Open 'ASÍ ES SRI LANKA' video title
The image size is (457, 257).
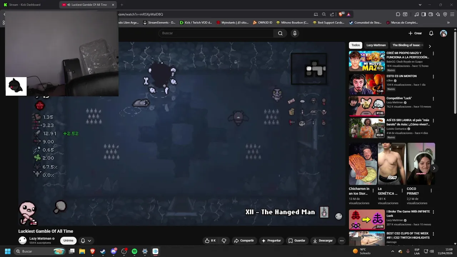408,122
